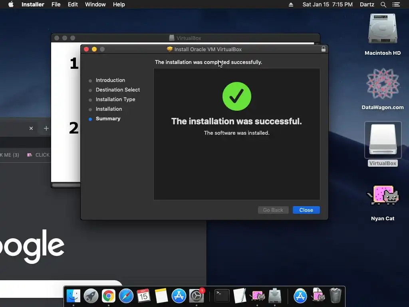
Task: Open Notes from the Dock
Action: tap(161, 296)
